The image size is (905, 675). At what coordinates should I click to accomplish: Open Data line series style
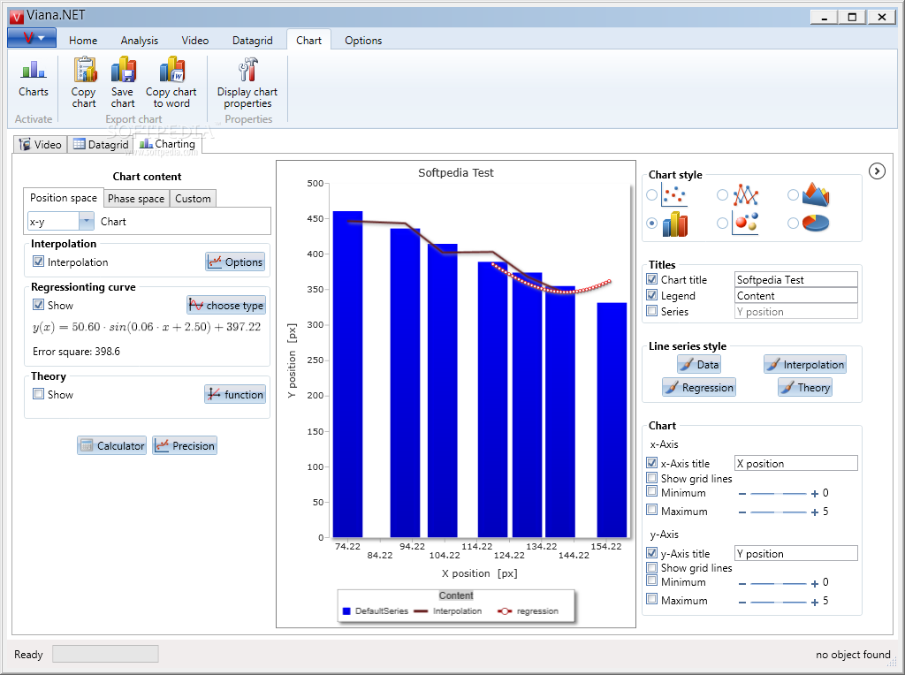(699, 365)
